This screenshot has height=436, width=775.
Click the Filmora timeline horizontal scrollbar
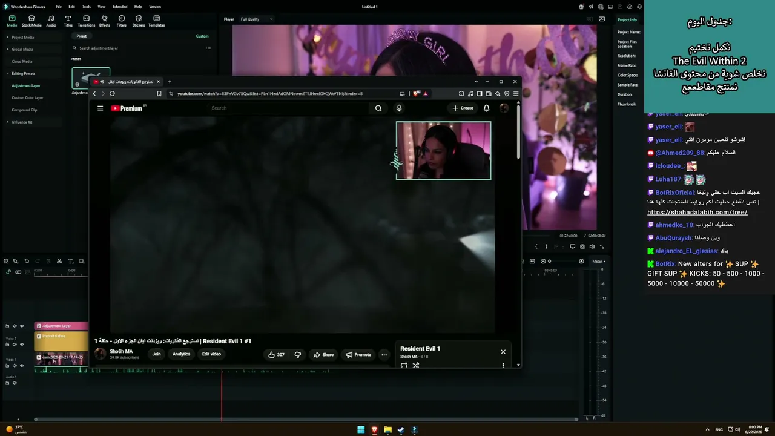pyautogui.click(x=306, y=419)
